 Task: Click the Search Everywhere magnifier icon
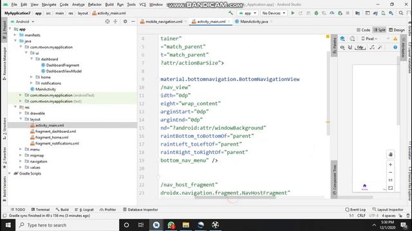click(x=401, y=13)
